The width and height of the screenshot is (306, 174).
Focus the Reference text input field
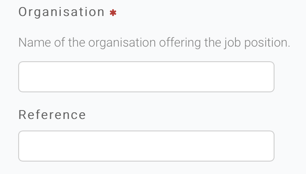pyautogui.click(x=146, y=146)
